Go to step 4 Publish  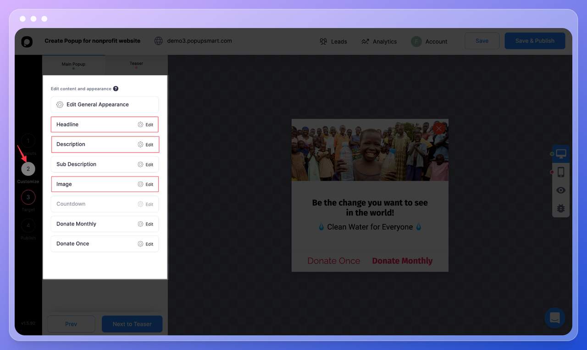tap(28, 225)
